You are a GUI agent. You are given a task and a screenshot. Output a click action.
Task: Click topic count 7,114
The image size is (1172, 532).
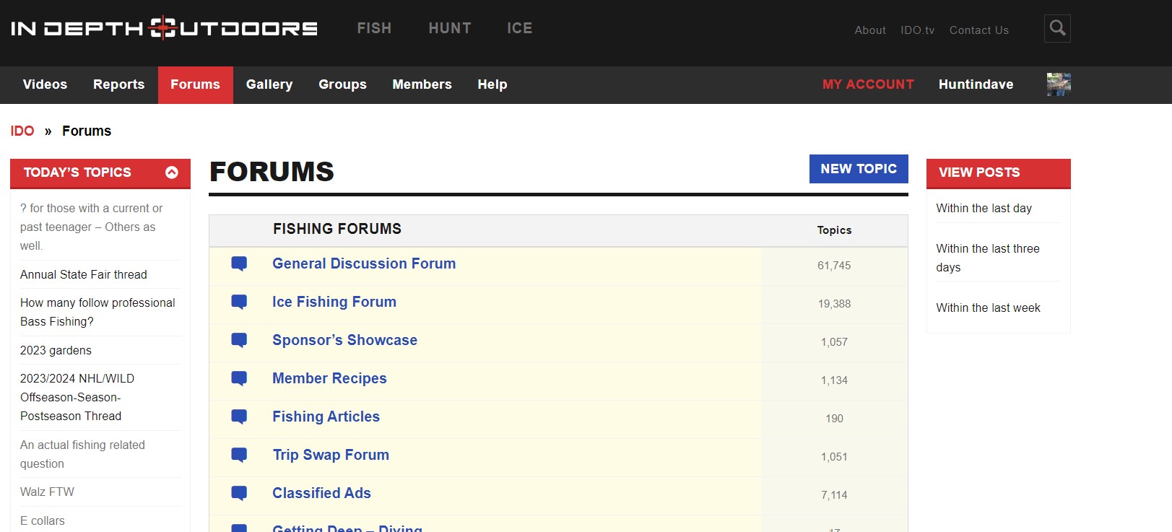pyautogui.click(x=834, y=495)
